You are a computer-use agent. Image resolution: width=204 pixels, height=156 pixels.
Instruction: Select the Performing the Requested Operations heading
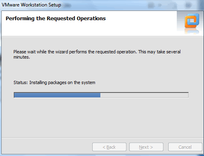[x=56, y=19]
